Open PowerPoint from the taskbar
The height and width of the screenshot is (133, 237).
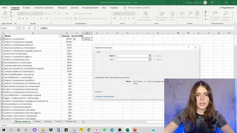(x=135, y=130)
